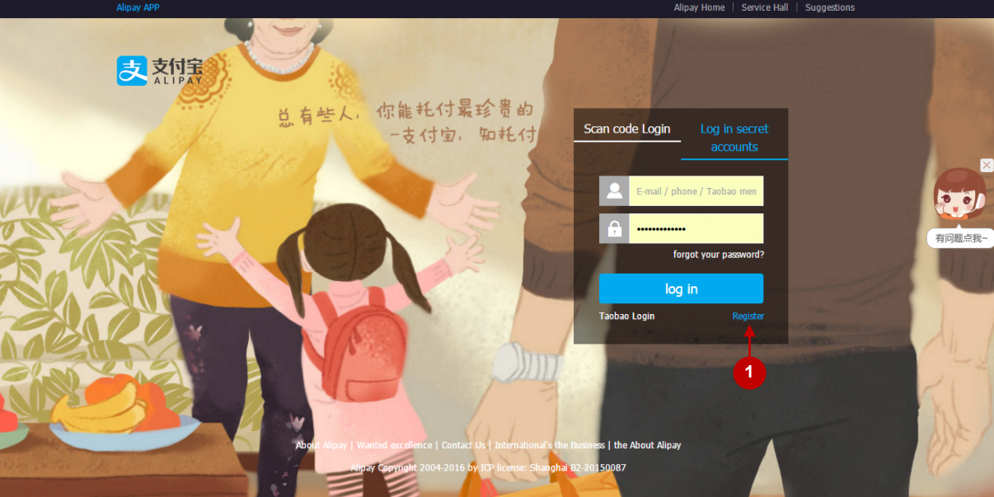Select the Log in secret accounts tab
994x497 pixels.
click(734, 138)
